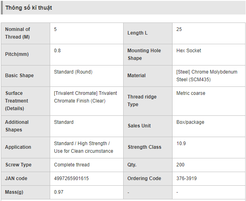
Task: Click the Length L value 25
Action: 179,29
